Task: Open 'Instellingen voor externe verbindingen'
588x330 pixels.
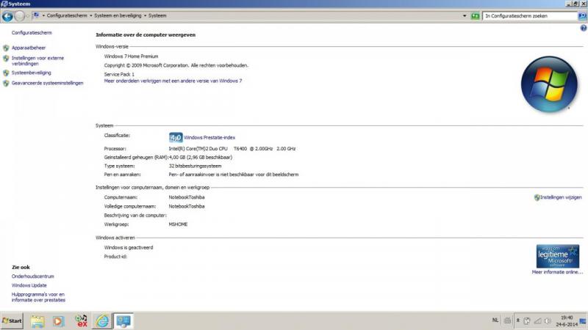Action: click(x=37, y=61)
